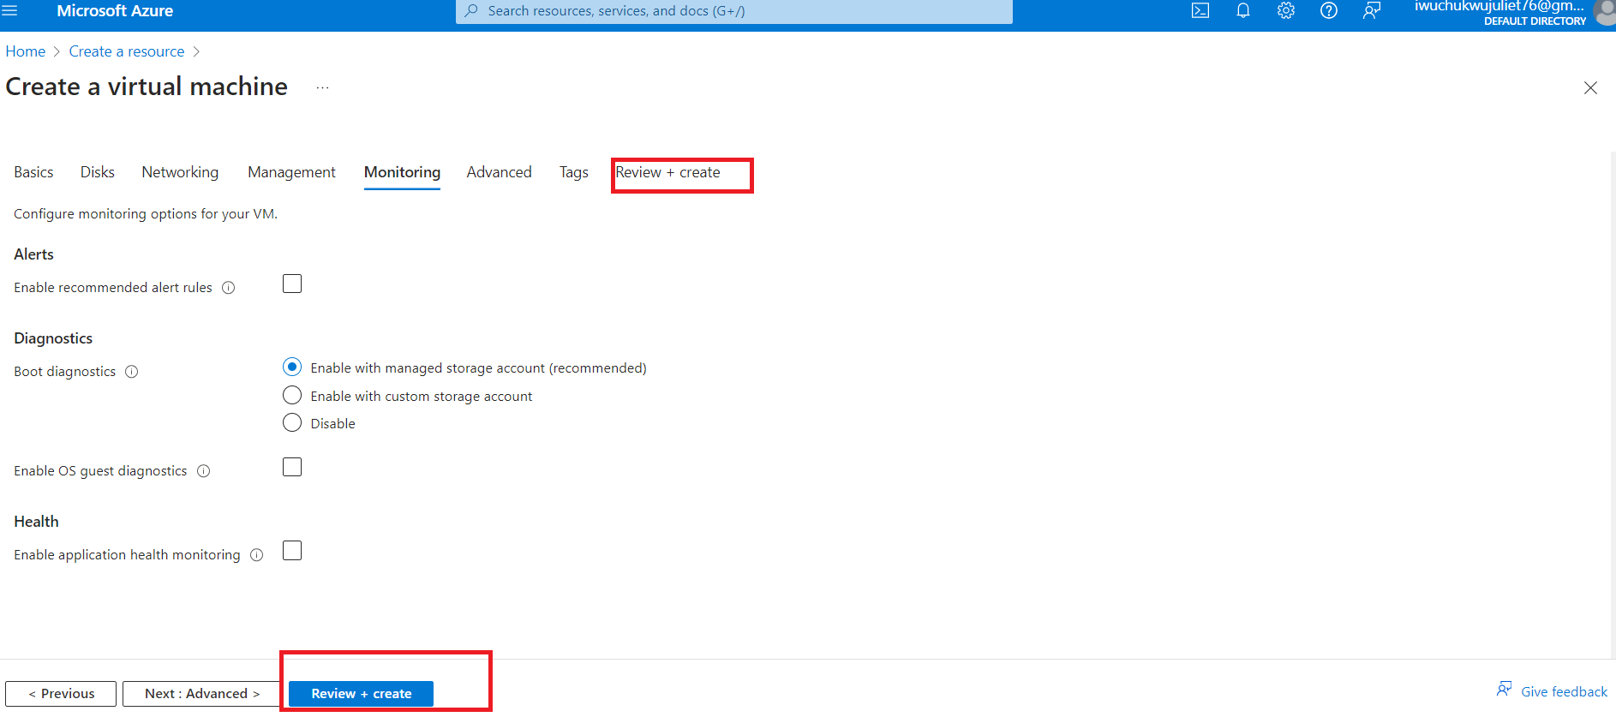Tick Enable OS guest diagnostics checkbox
This screenshot has width=1616, height=723.
(x=292, y=467)
